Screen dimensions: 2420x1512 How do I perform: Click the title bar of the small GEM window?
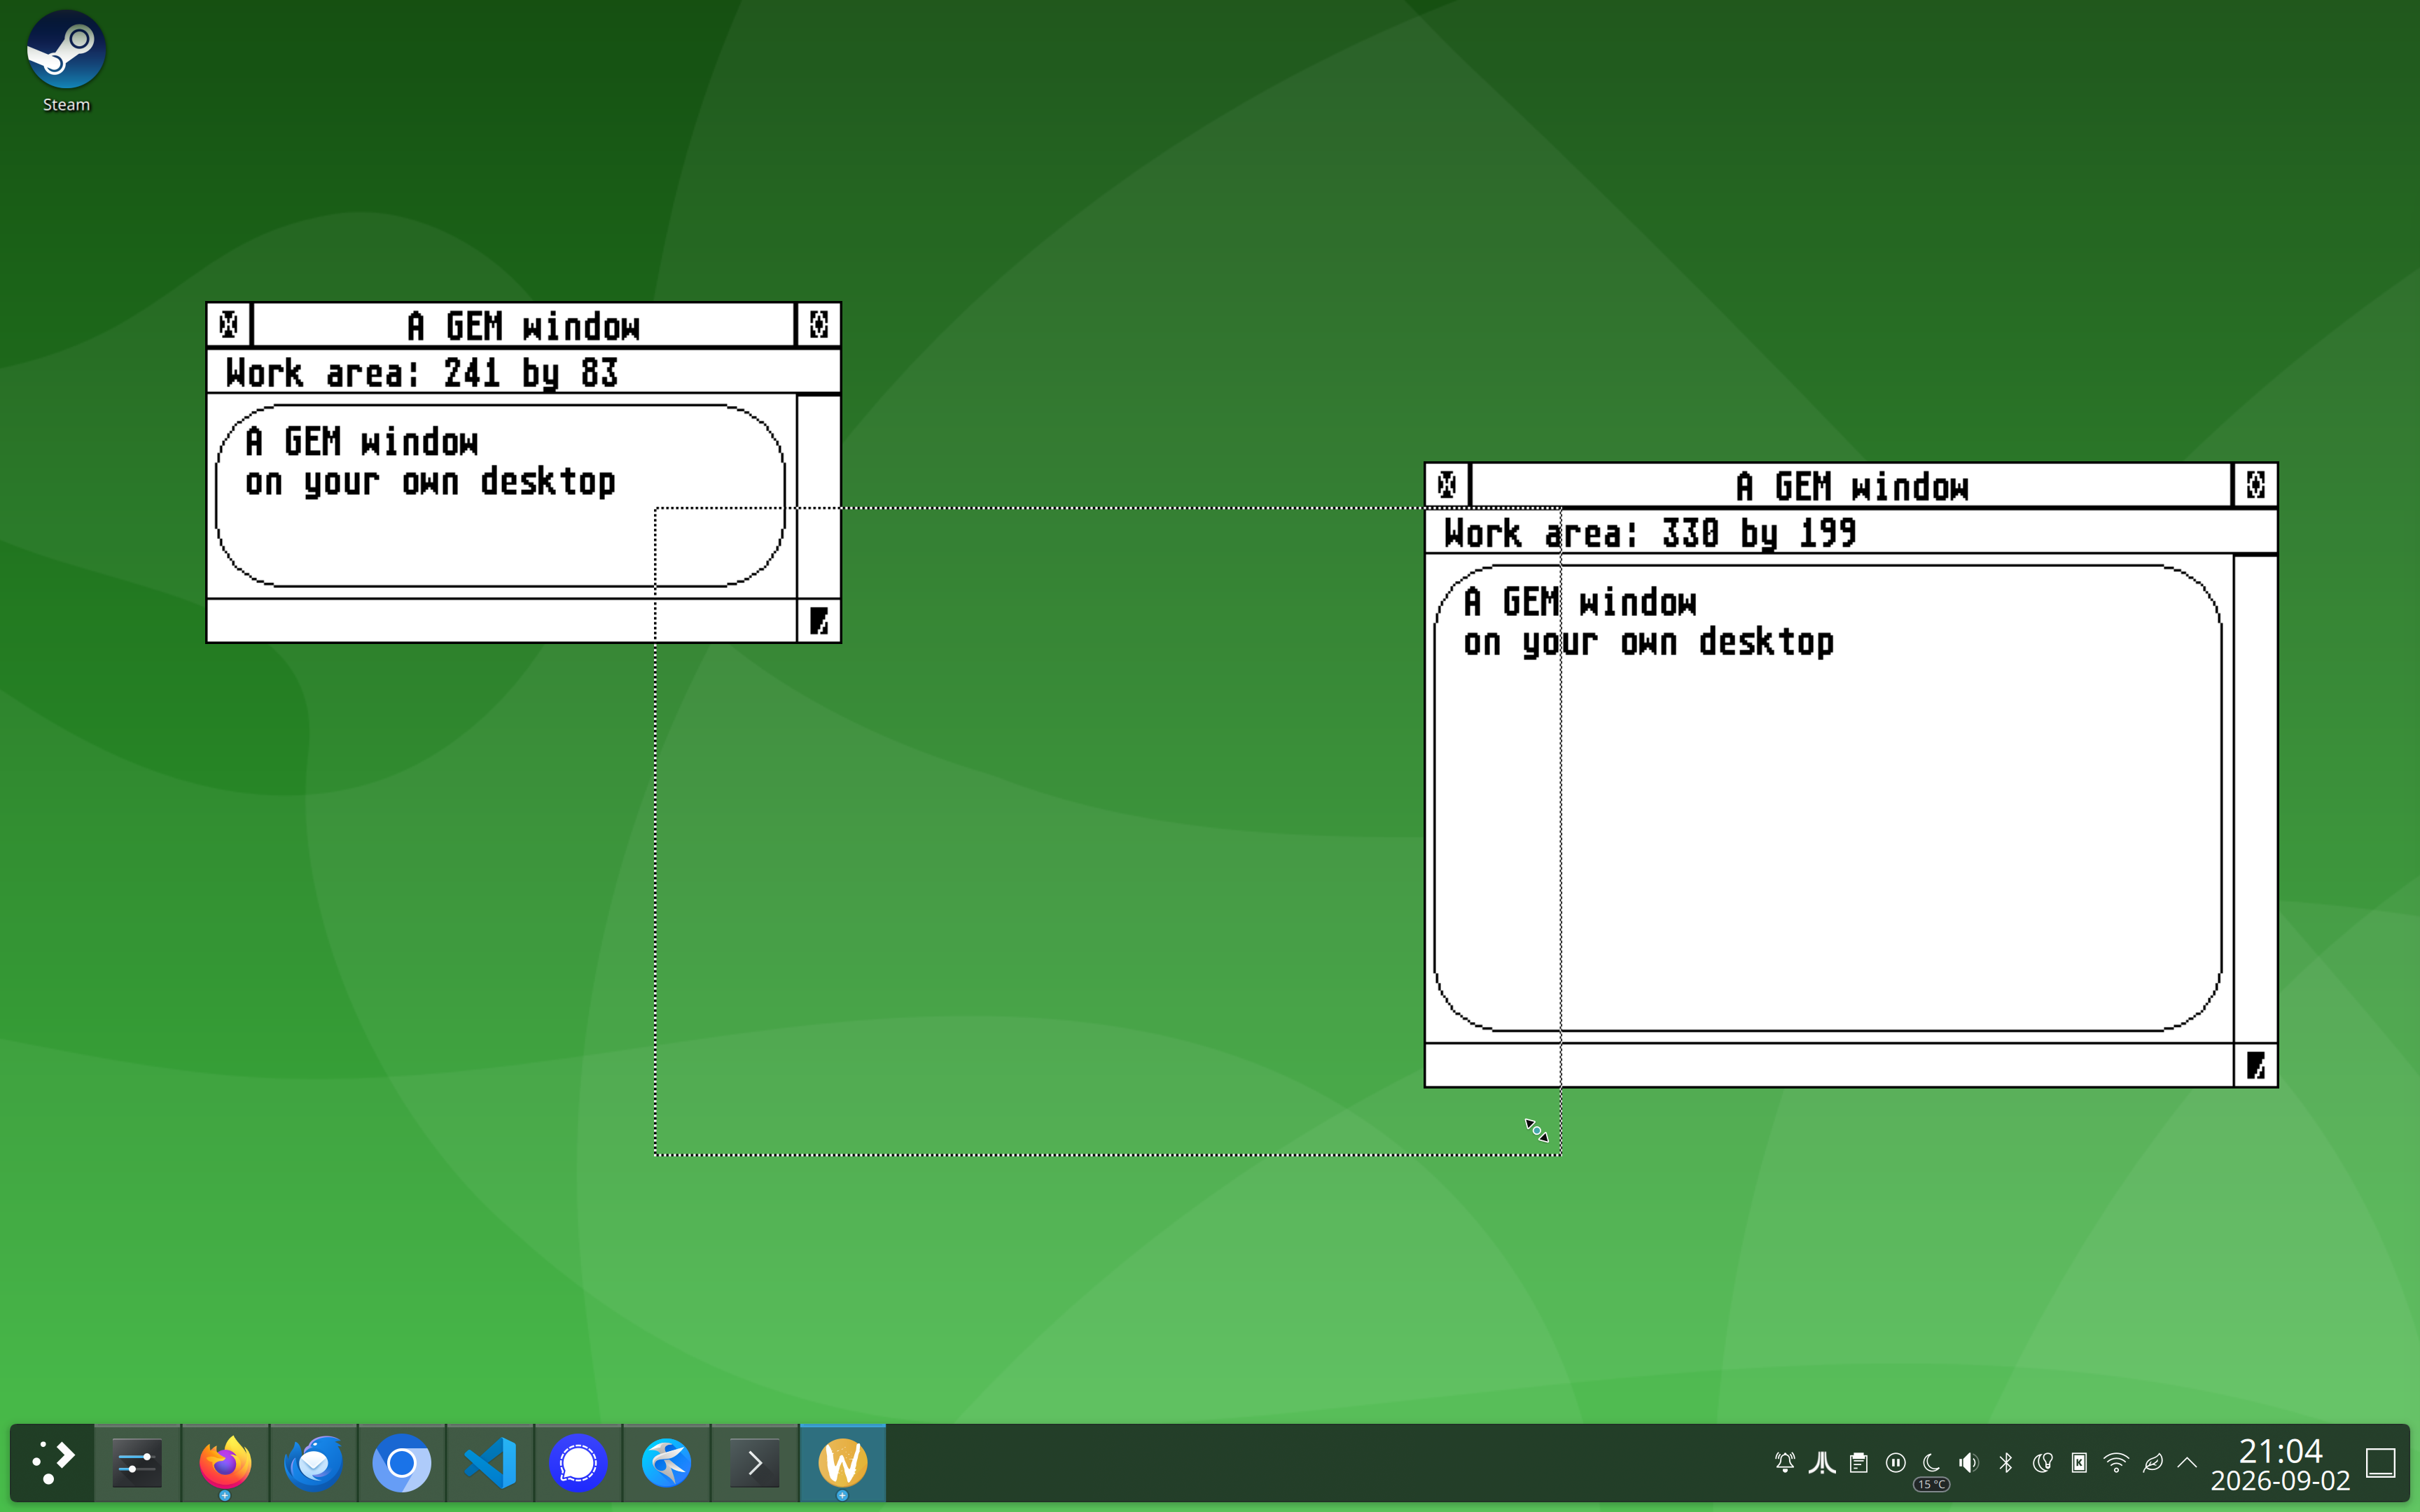[523, 325]
